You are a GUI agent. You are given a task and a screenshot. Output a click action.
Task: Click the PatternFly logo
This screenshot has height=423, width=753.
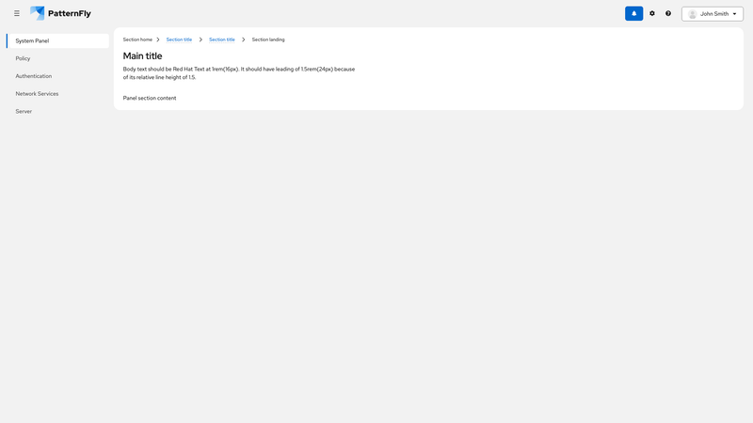(60, 13)
